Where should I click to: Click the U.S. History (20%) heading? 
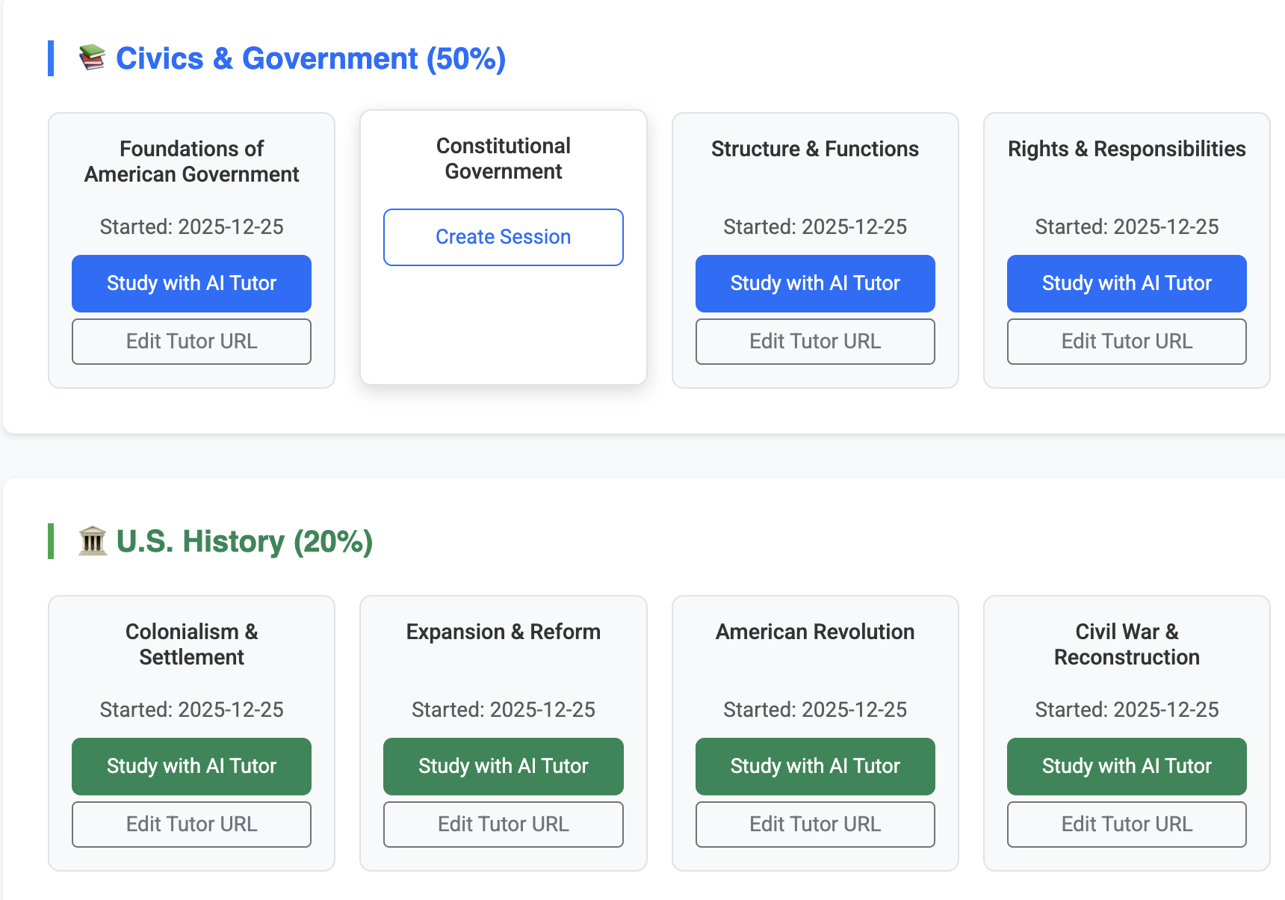(x=244, y=541)
